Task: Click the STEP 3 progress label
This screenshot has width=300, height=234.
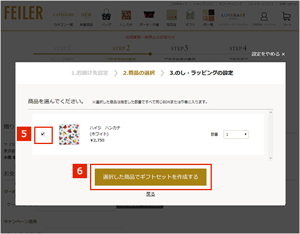Action: [x=179, y=48]
